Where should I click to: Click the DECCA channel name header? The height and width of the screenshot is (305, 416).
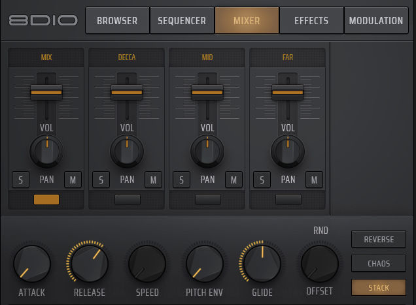[127, 57]
